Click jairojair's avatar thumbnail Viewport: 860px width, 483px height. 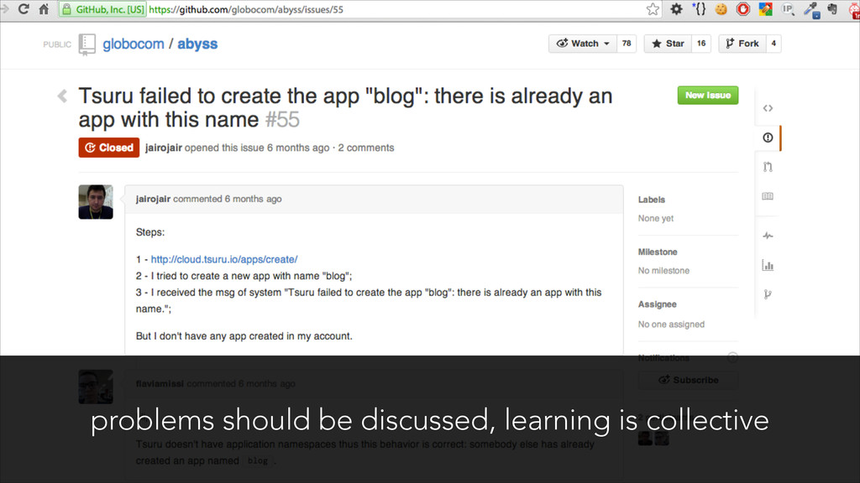pyautogui.click(x=96, y=202)
